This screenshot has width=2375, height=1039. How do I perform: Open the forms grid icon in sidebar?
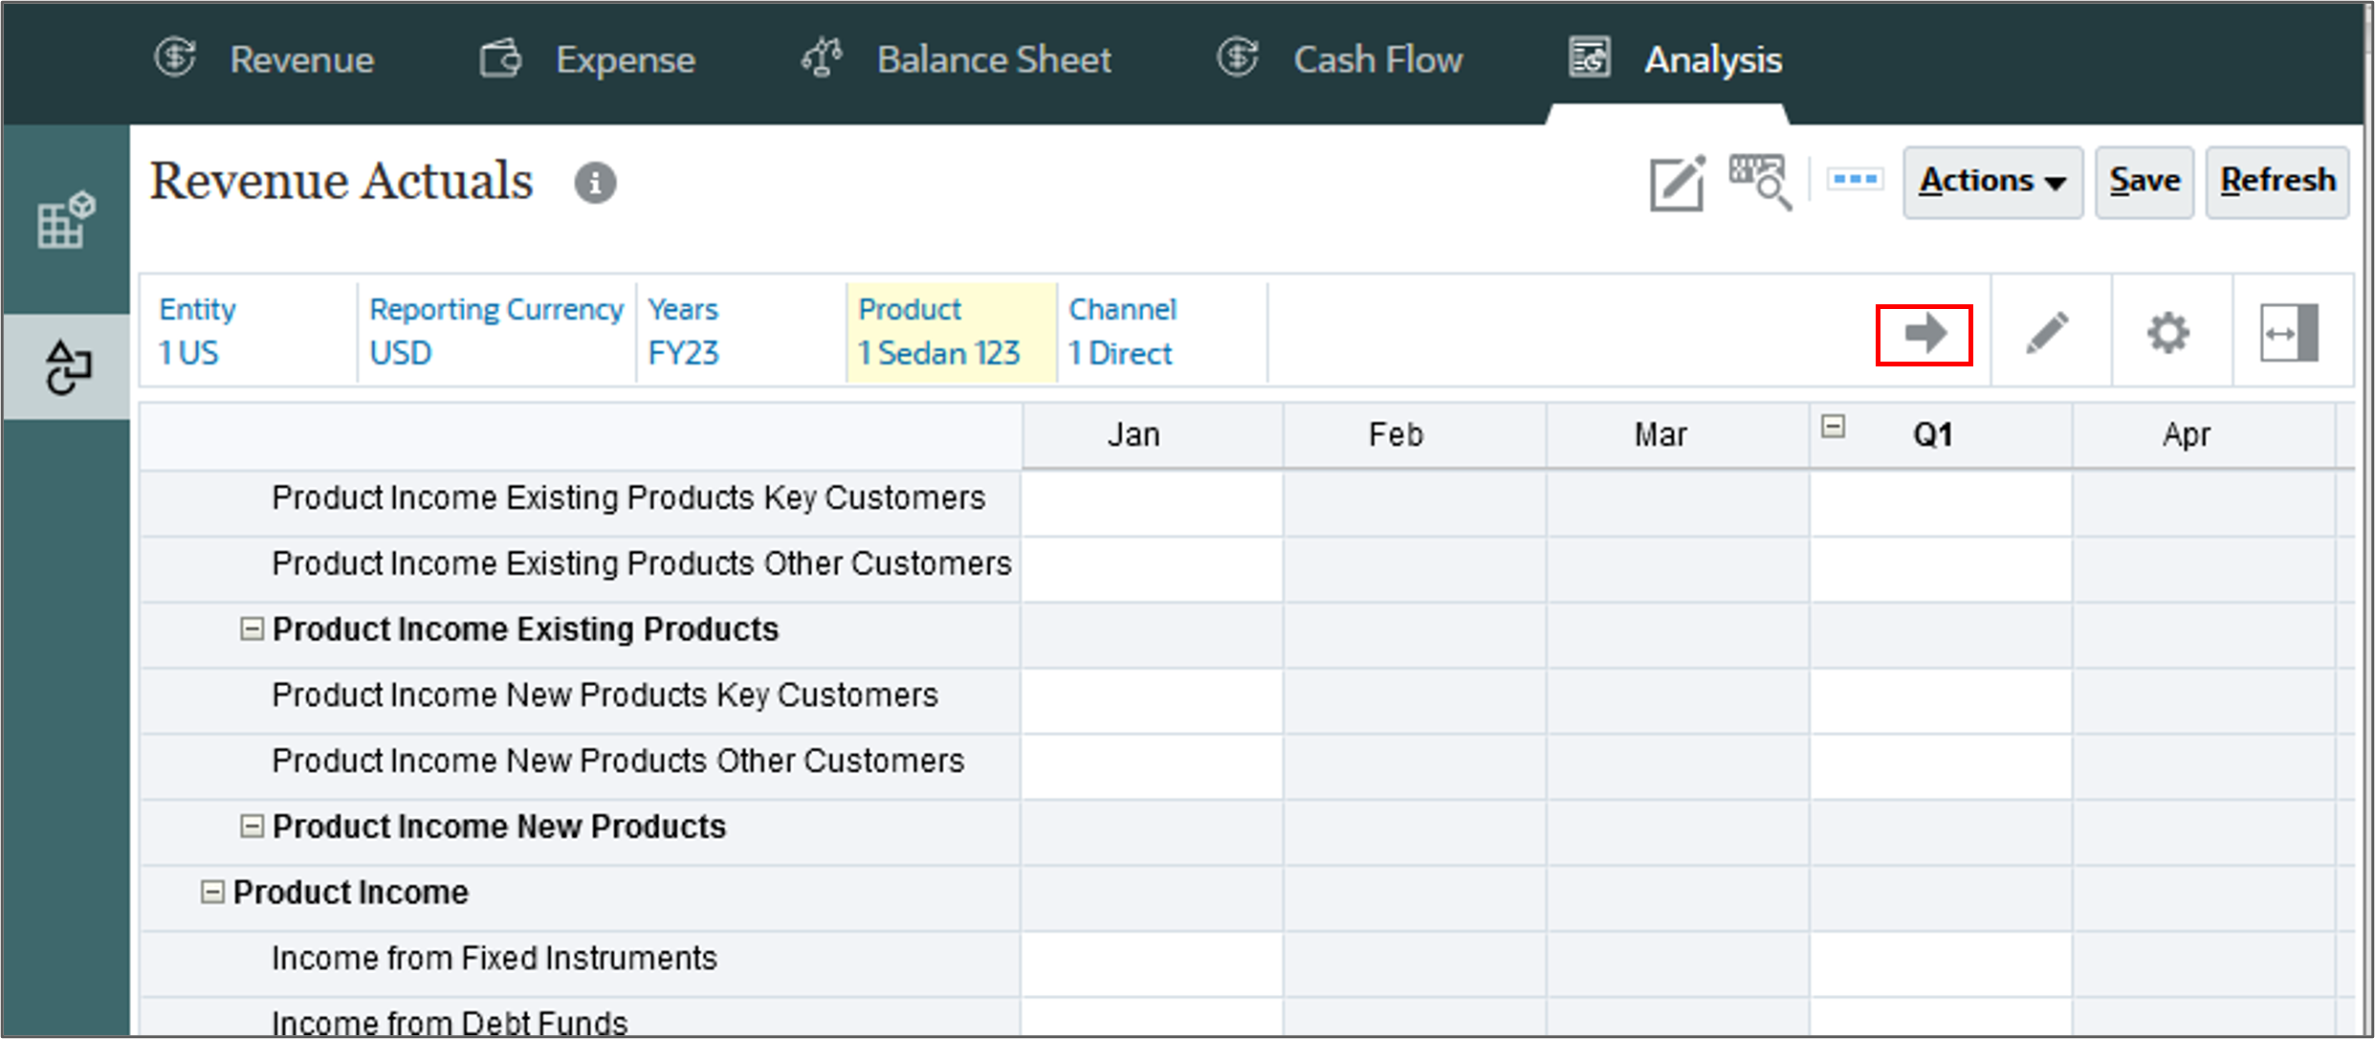click(x=66, y=220)
